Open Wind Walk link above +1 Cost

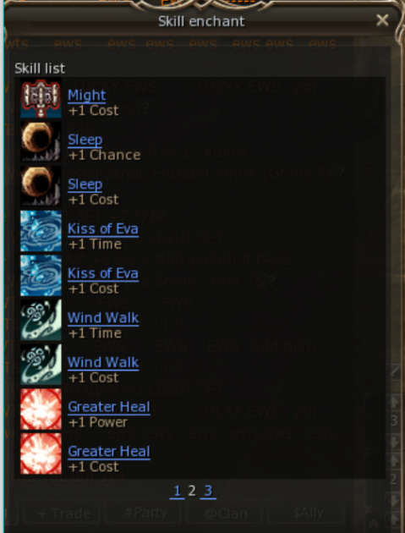click(103, 362)
